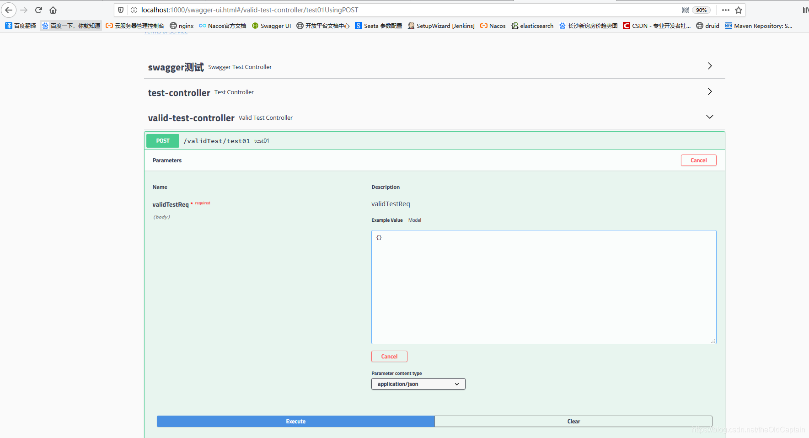Open the nginx bookmark
This screenshot has height=438, width=809.
pyautogui.click(x=182, y=26)
